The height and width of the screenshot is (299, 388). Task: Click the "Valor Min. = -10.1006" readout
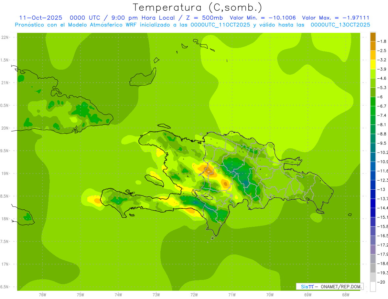[x=263, y=18]
